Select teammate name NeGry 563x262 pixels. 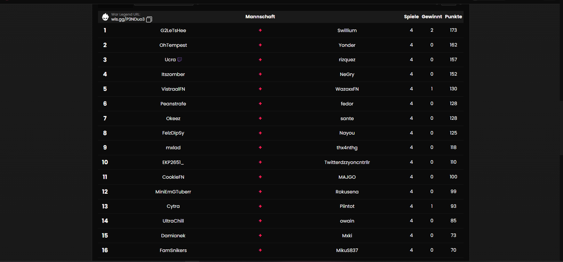pos(347,74)
